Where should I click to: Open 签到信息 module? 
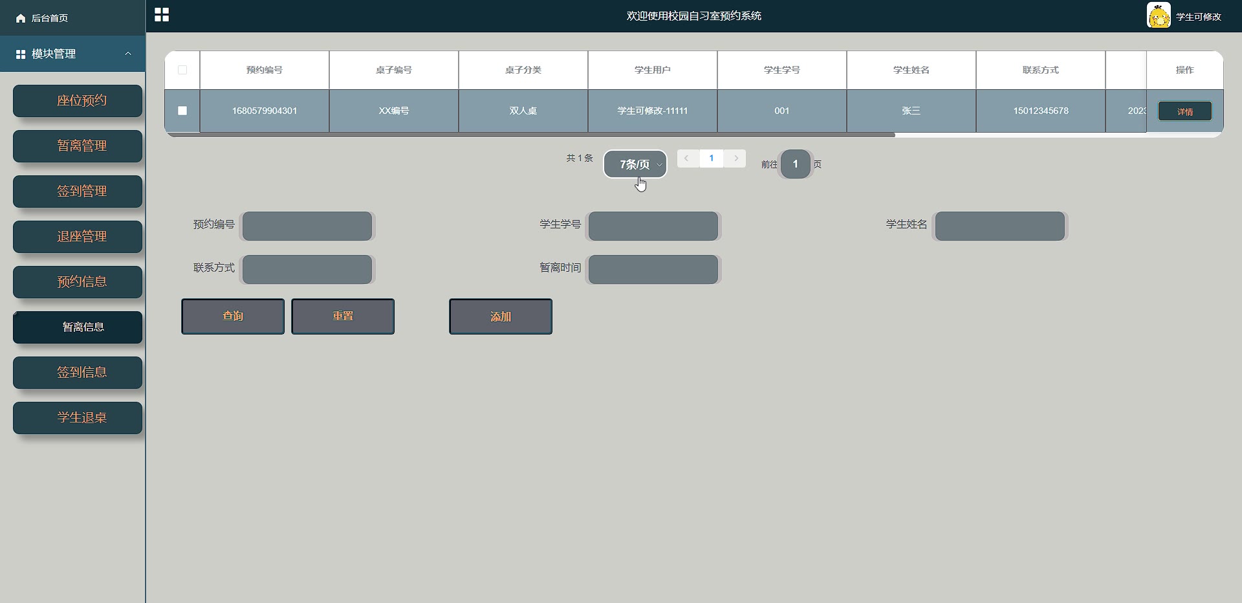(x=78, y=373)
